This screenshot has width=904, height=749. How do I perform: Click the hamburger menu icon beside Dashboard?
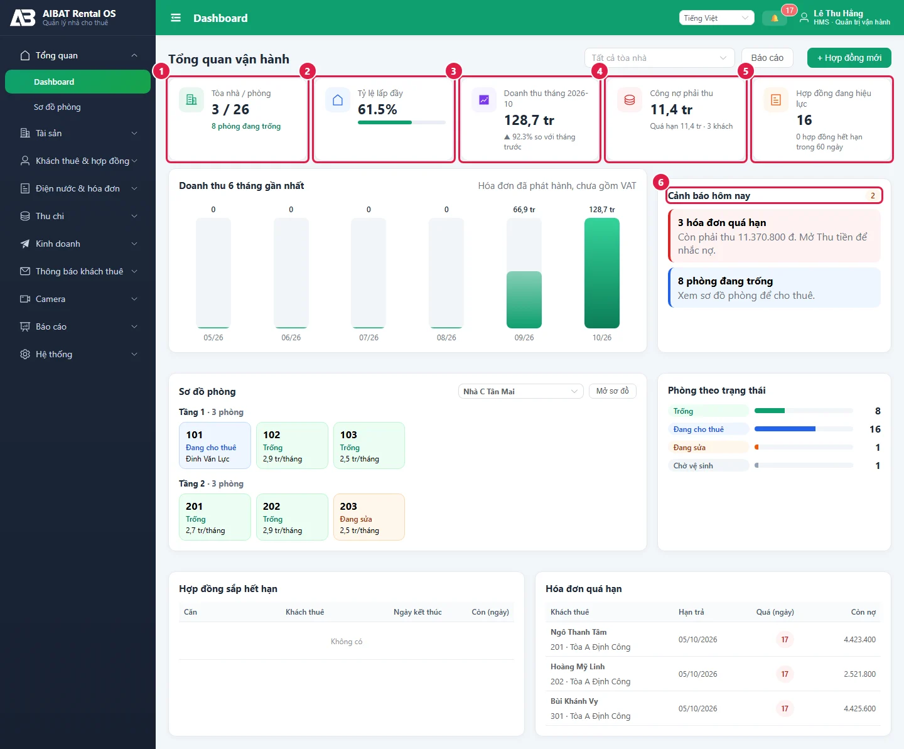coord(176,18)
